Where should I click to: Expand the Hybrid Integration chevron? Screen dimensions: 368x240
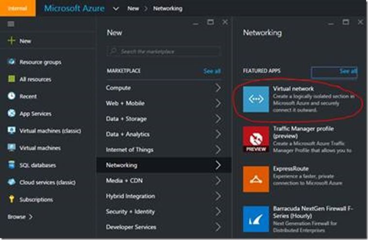click(218, 196)
